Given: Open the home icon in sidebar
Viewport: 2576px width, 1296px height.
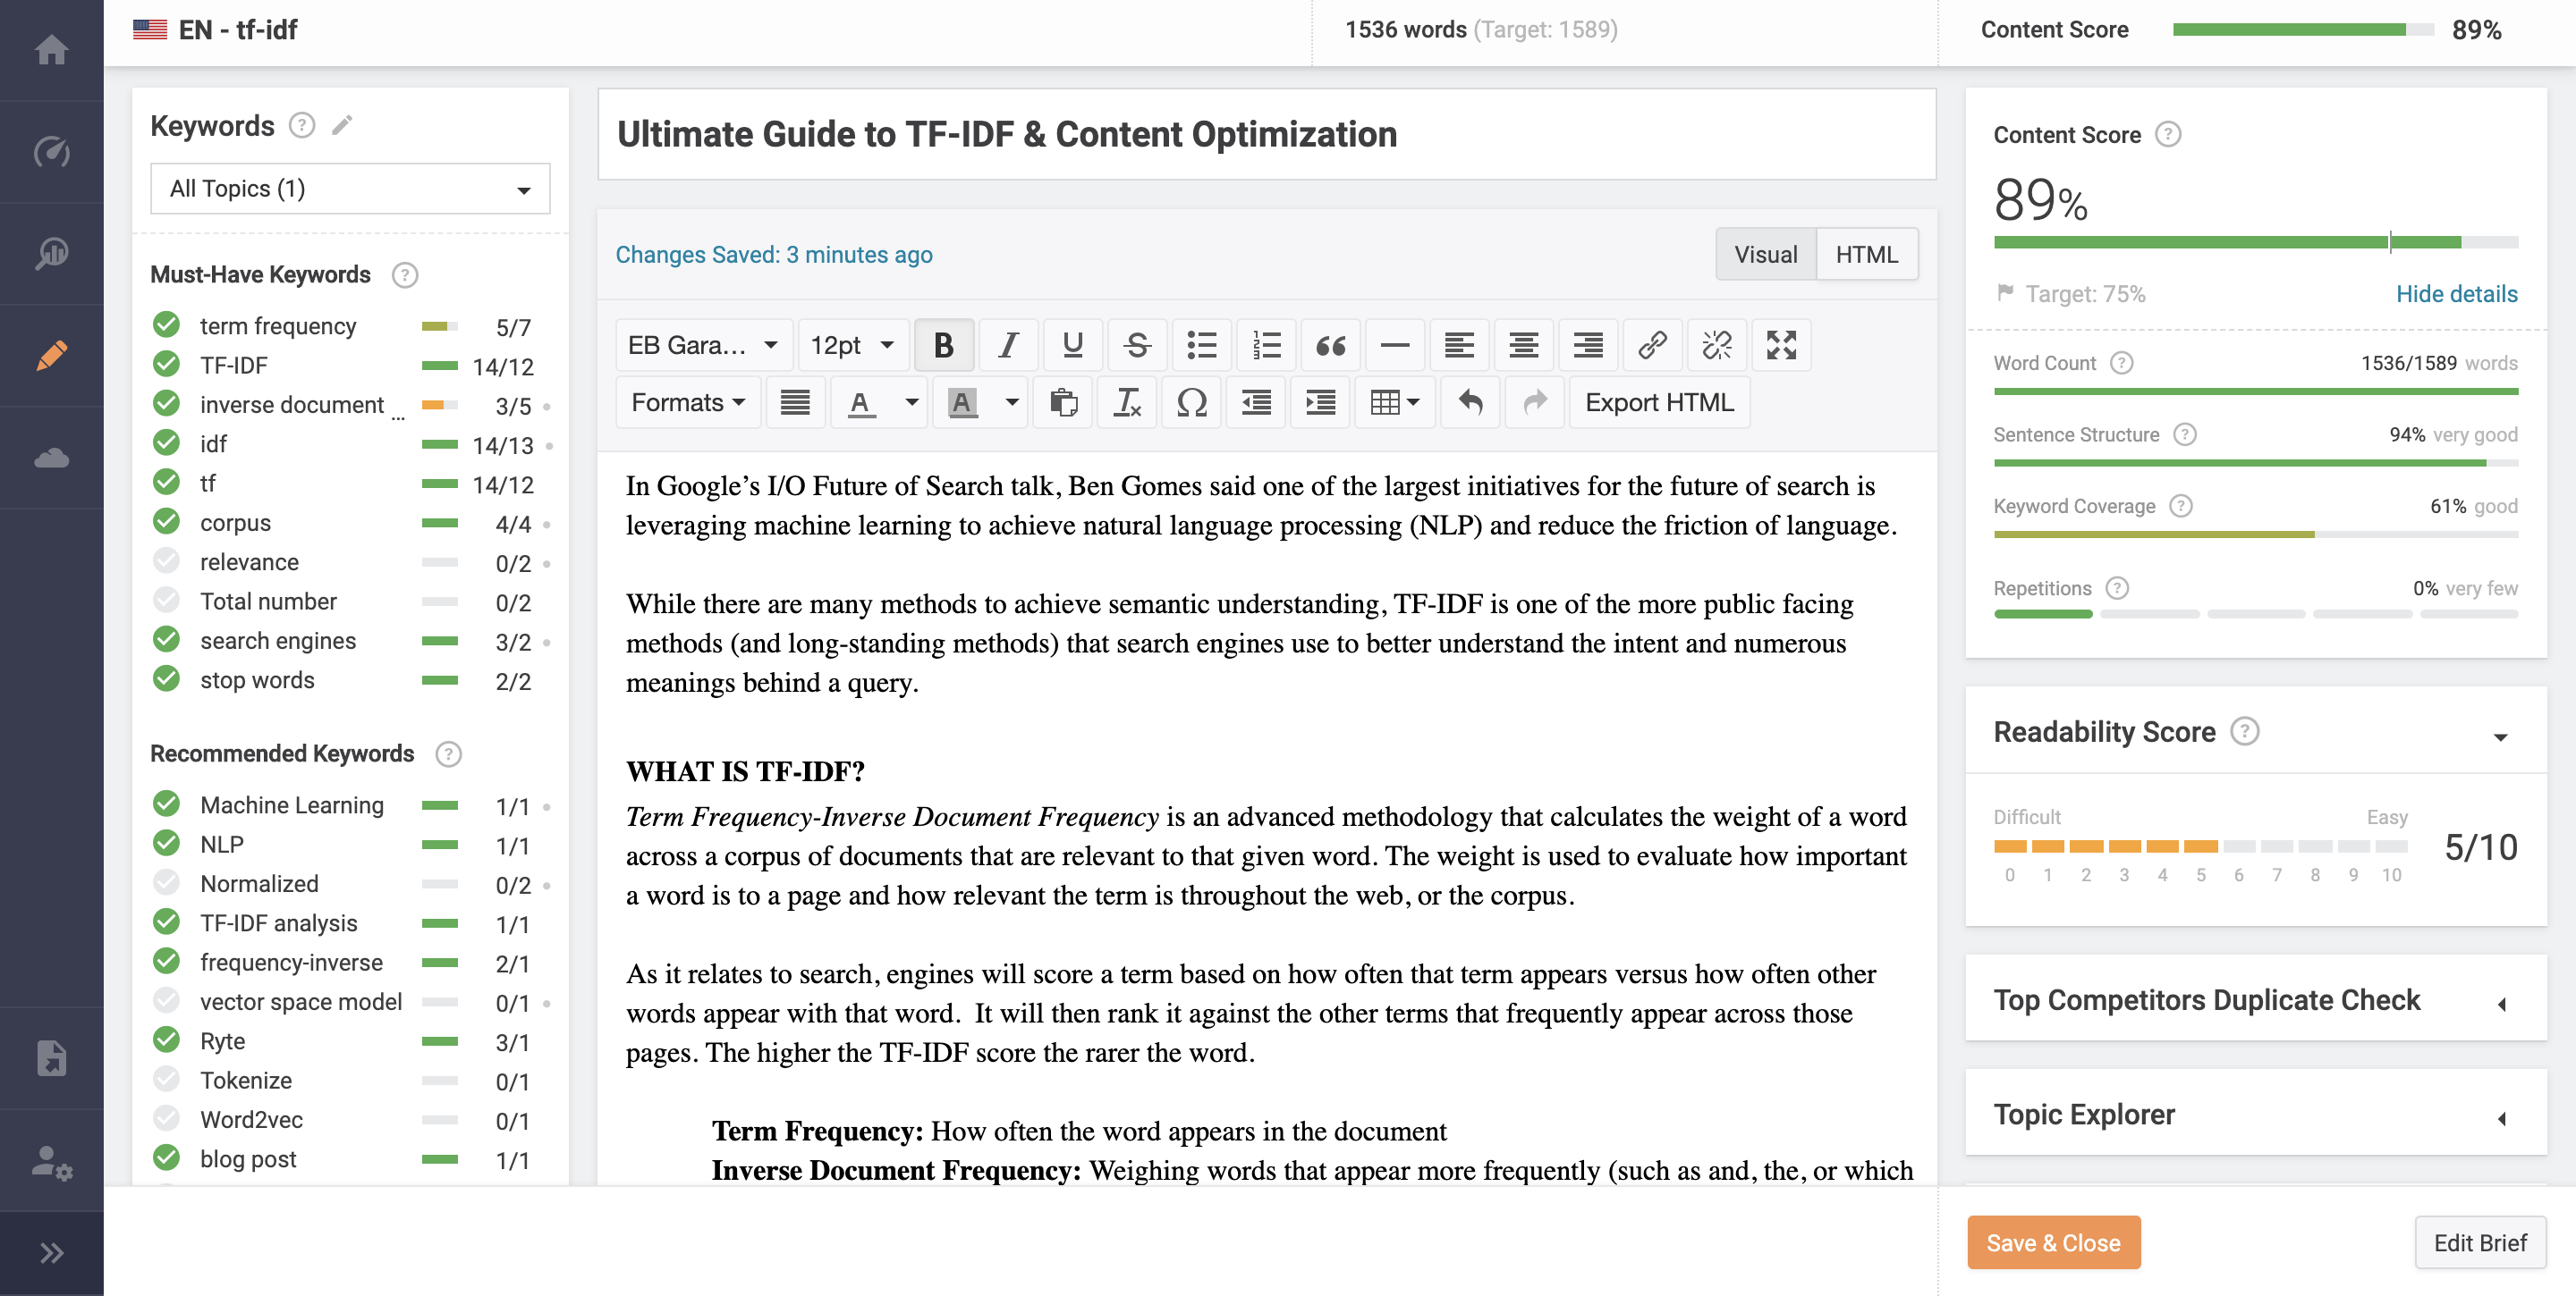Looking at the screenshot, I should (51, 50).
